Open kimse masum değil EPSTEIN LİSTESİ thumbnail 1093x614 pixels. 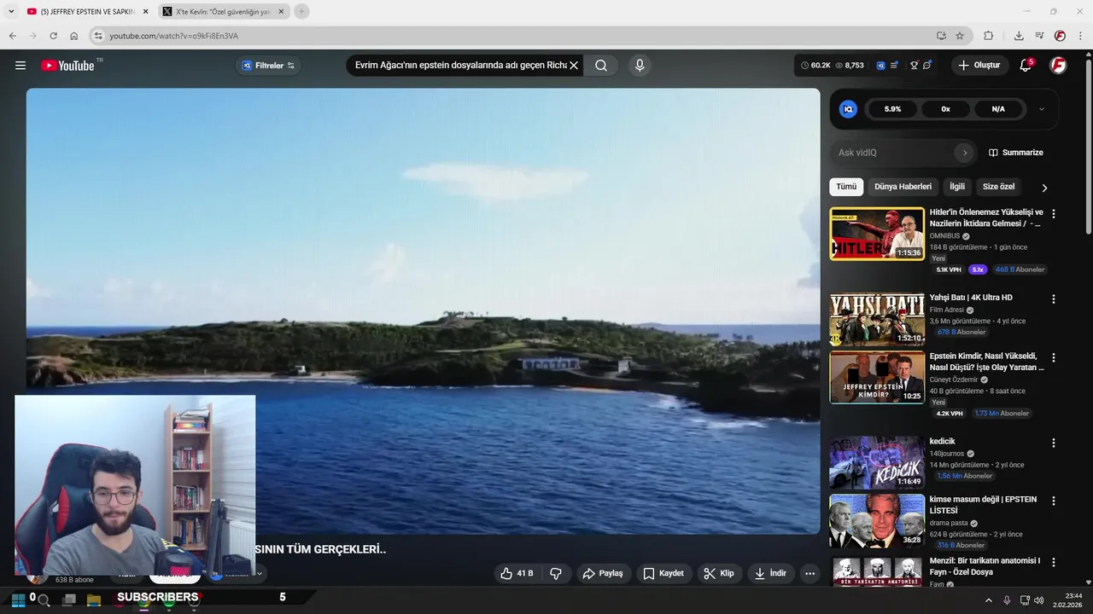pos(877,520)
